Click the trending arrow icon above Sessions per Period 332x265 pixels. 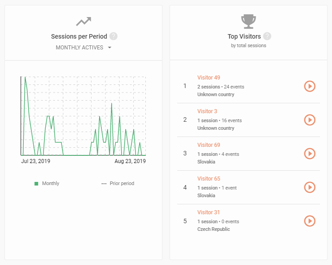(x=83, y=22)
